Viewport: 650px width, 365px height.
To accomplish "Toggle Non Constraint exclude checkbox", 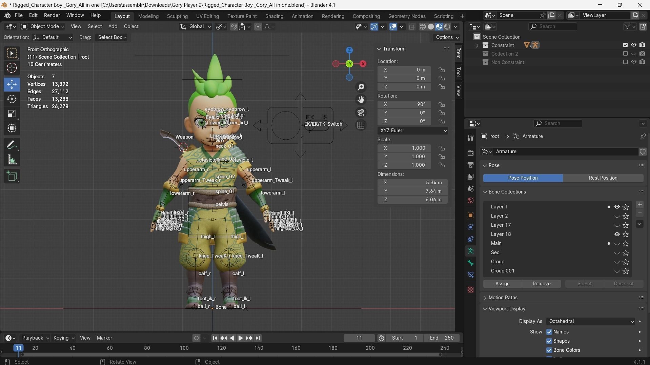I will point(625,62).
